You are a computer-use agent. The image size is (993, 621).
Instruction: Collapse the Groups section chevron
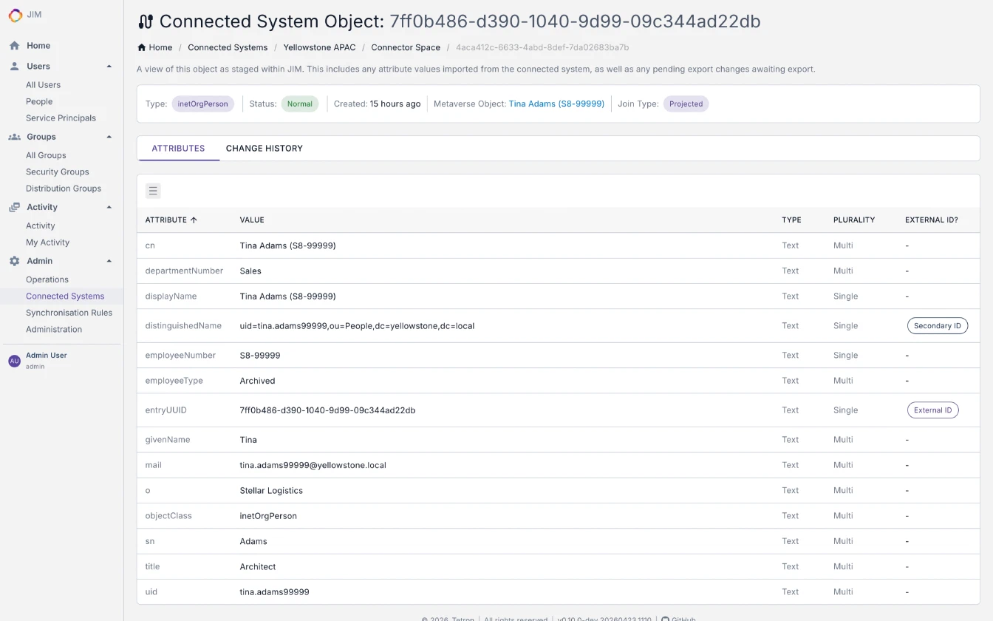click(x=109, y=136)
